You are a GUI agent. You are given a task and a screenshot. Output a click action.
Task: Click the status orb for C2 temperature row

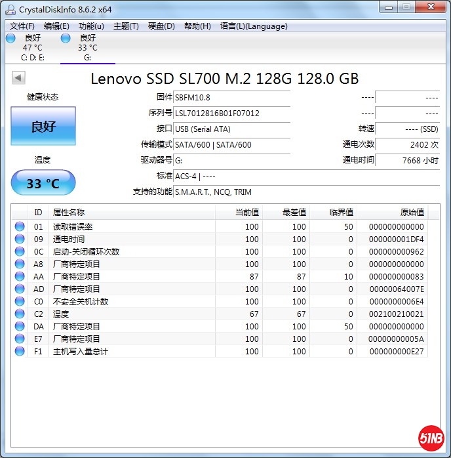[20, 314]
